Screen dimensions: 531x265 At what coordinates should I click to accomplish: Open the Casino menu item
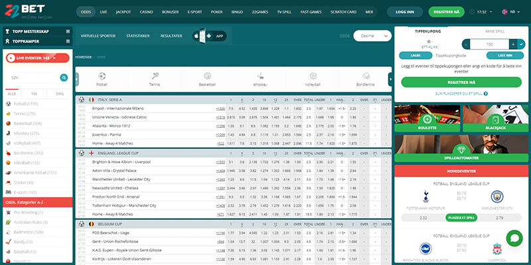pyautogui.click(x=146, y=12)
